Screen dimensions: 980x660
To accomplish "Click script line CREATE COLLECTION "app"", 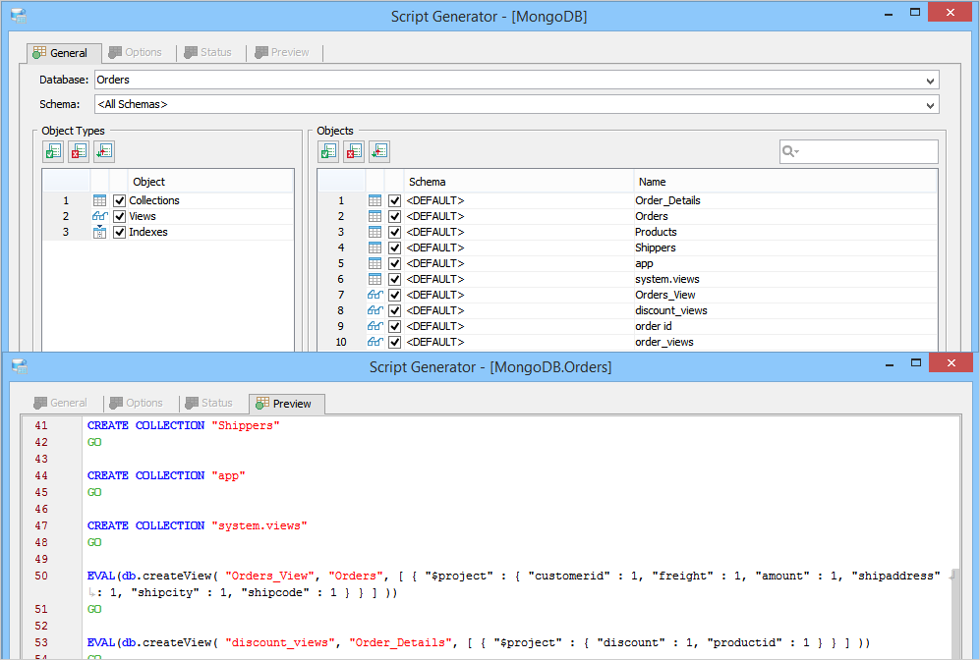I will click(x=165, y=475).
